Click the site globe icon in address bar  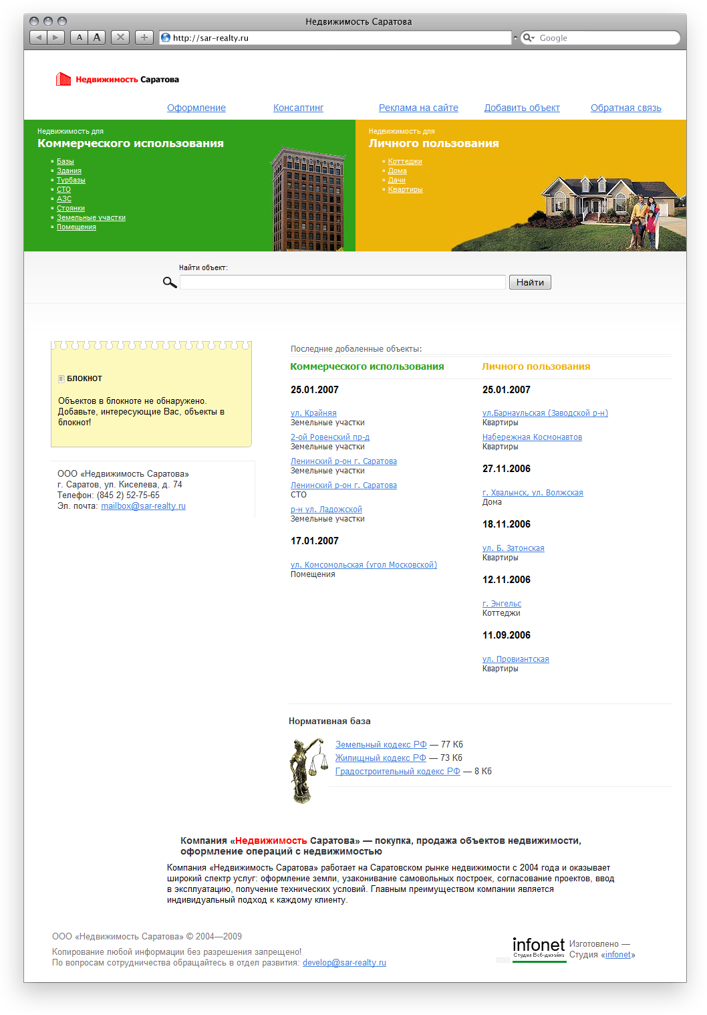pyautogui.click(x=166, y=37)
